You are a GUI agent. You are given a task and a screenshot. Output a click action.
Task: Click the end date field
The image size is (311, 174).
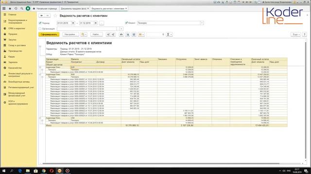tap(86, 23)
